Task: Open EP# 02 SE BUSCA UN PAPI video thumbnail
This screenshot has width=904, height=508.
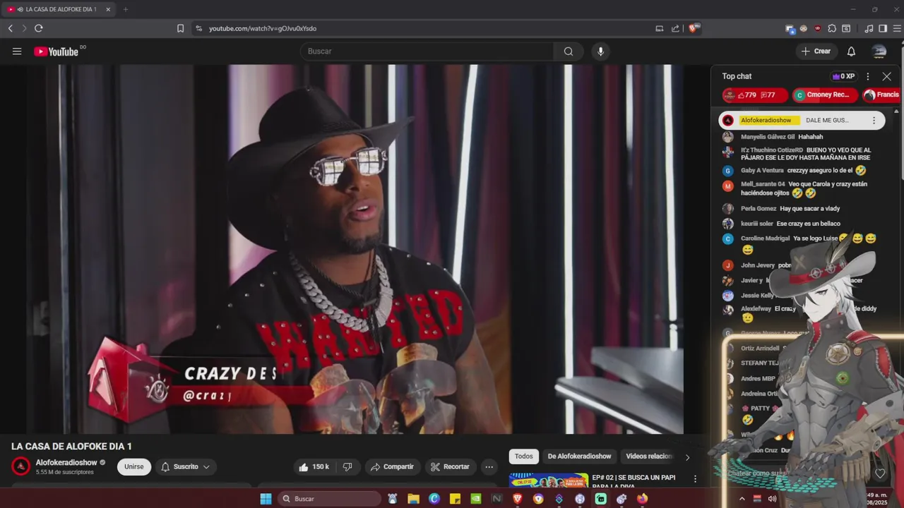Action: [549, 480]
